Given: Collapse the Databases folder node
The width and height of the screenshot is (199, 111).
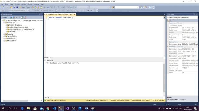Looking at the screenshot, I should click(x=4, y=23).
